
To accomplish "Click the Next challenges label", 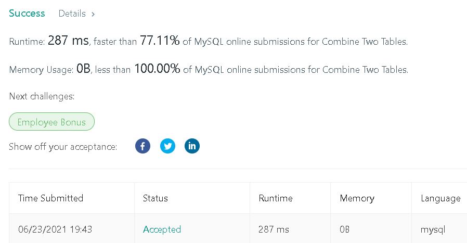I will click(x=42, y=96).
